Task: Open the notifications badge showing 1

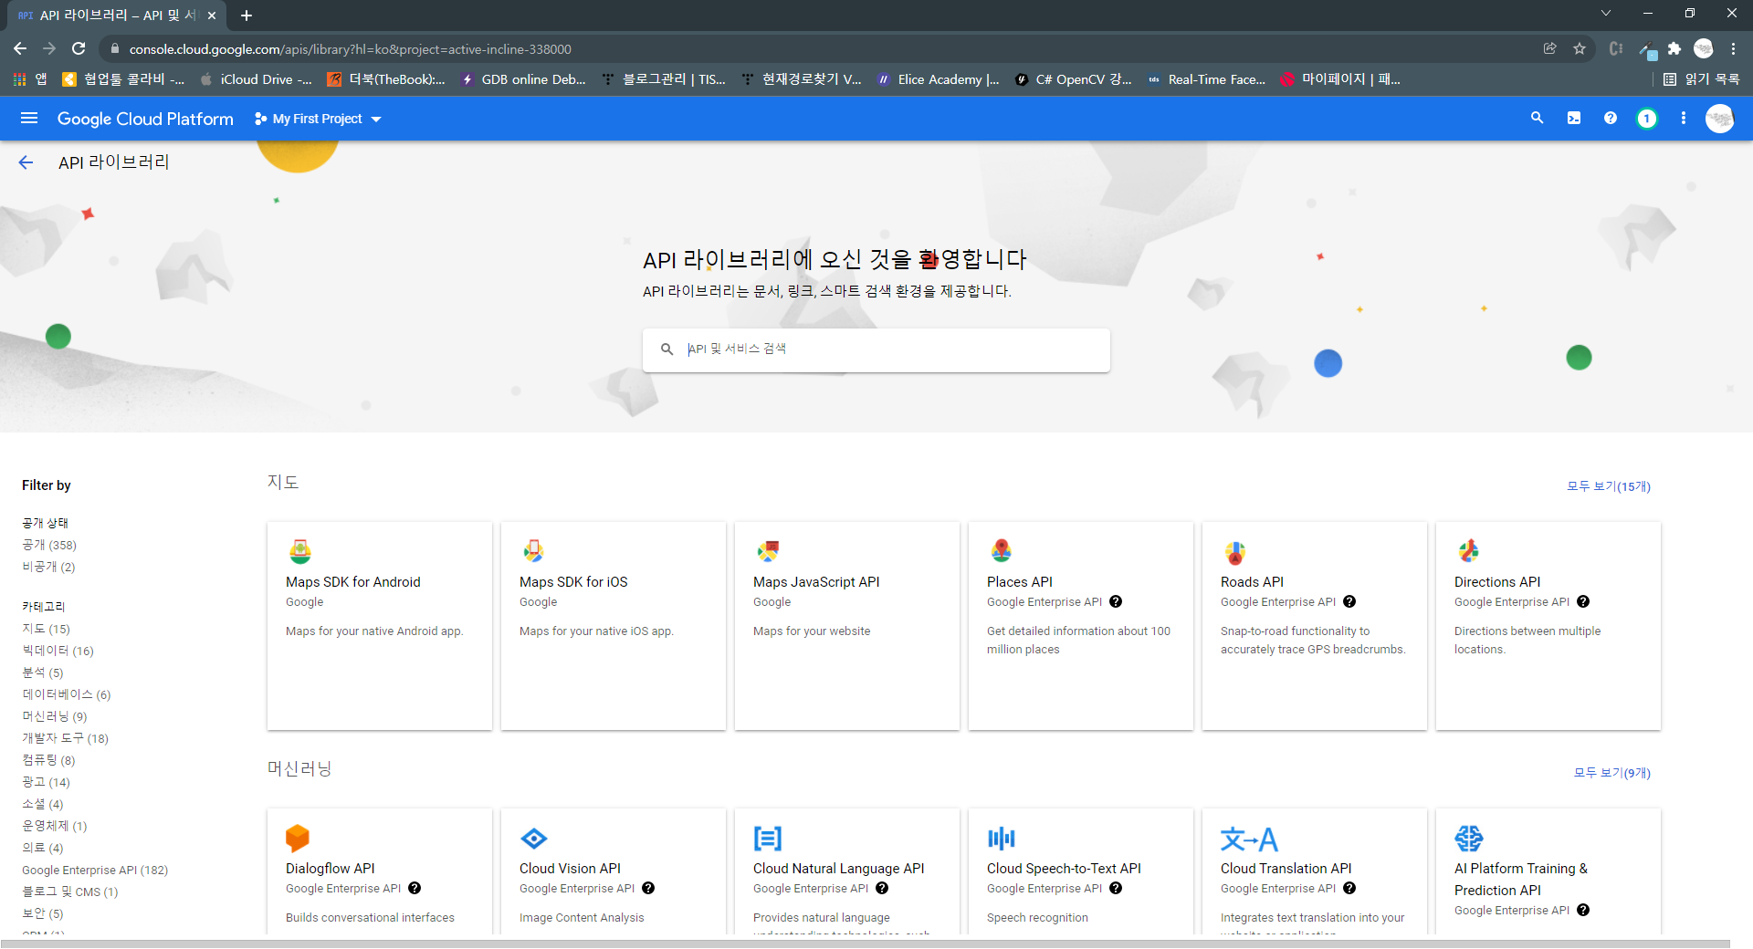Action: coord(1647,119)
